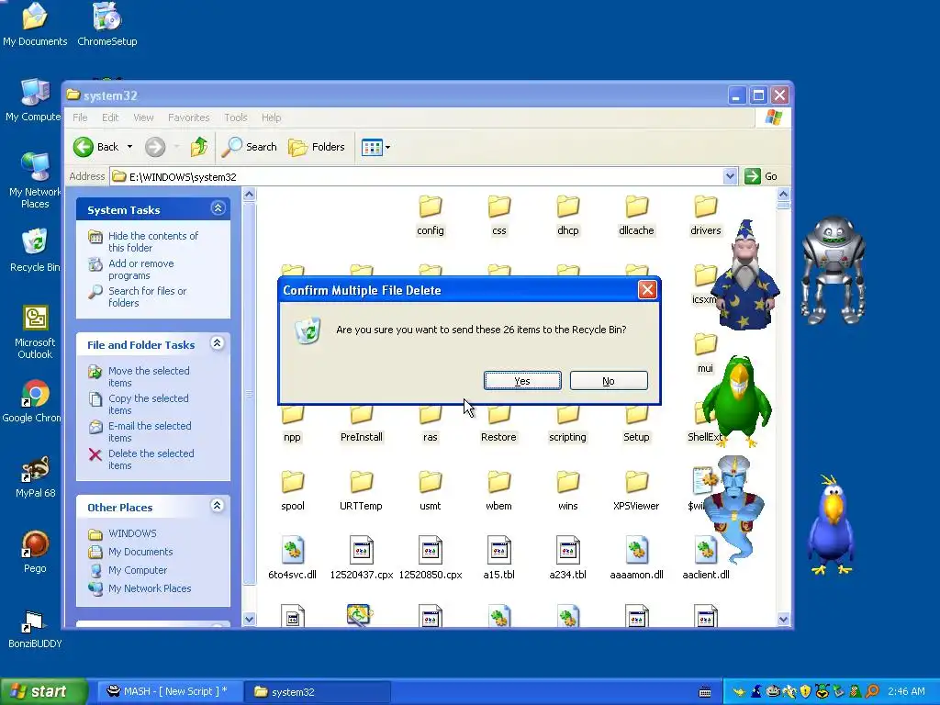The image size is (940, 705).
Task: Click Add or remove programs link
Action: click(x=140, y=269)
